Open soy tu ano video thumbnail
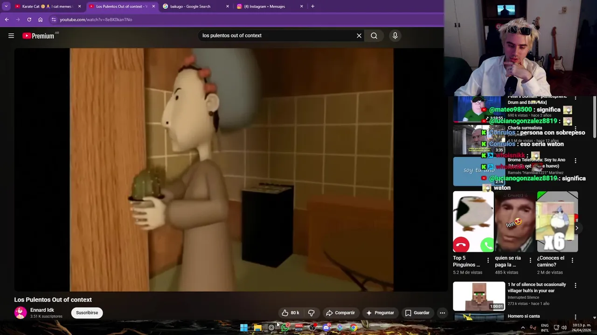The height and width of the screenshot is (335, 597). 479,172
